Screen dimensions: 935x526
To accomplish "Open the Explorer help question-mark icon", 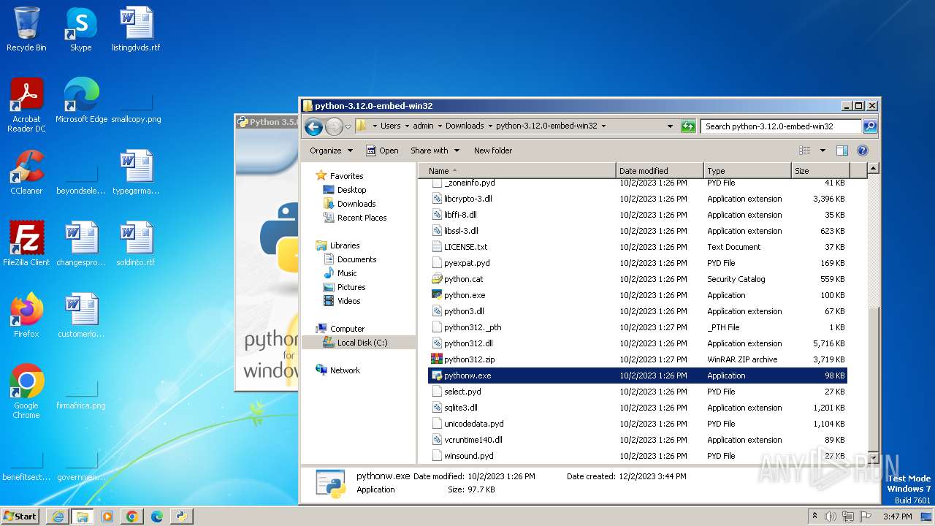I will click(x=862, y=150).
